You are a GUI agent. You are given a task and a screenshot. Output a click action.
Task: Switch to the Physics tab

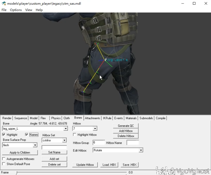click(x=56, y=118)
